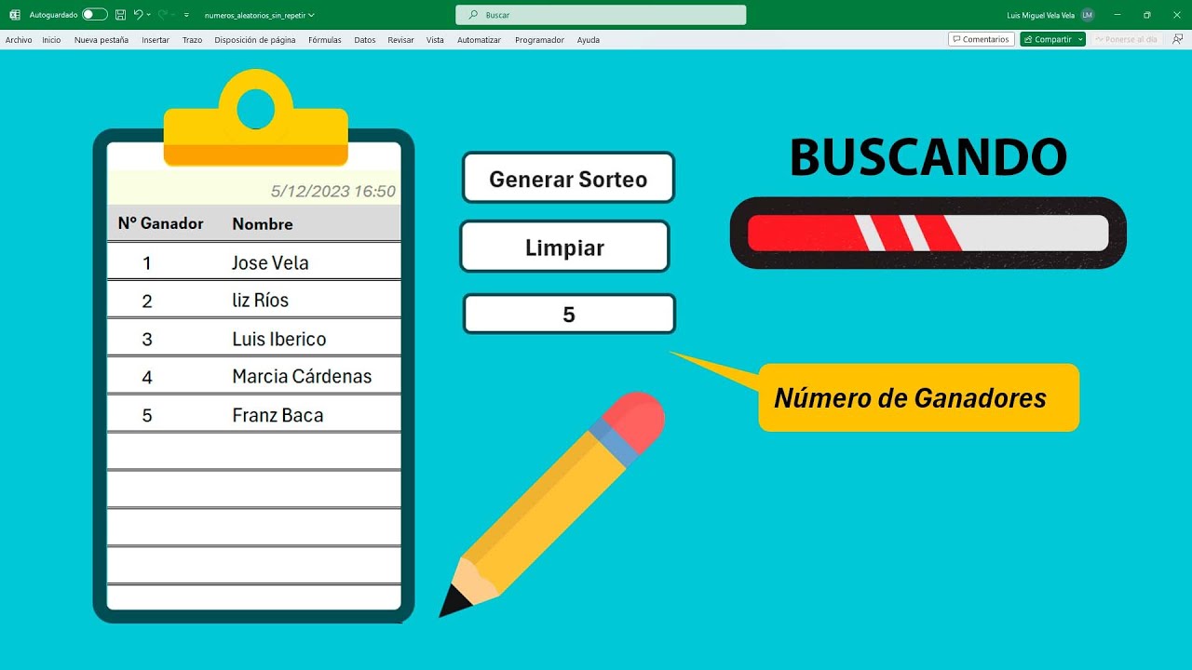This screenshot has width=1192, height=670.
Task: Open the Revisar tab
Action: tap(400, 40)
